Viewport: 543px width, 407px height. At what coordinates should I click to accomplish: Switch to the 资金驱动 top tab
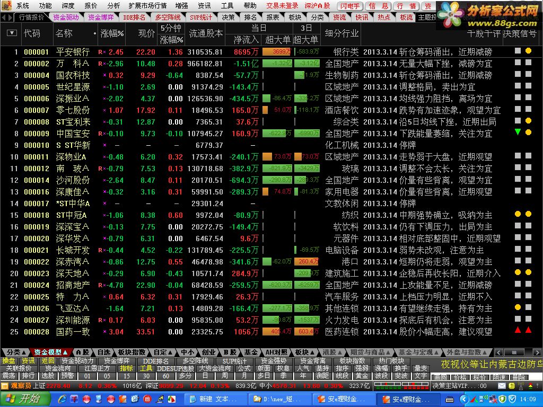coord(66,17)
